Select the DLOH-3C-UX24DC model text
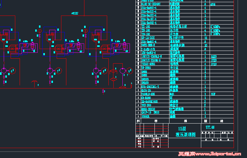This screenshot has height=158, width=247. click(151, 4)
